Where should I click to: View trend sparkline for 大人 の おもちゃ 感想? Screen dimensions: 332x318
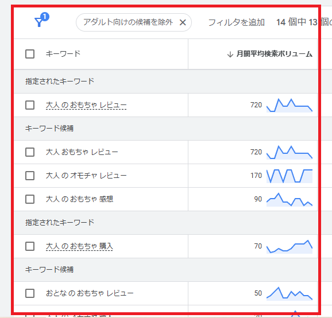tap(289, 200)
